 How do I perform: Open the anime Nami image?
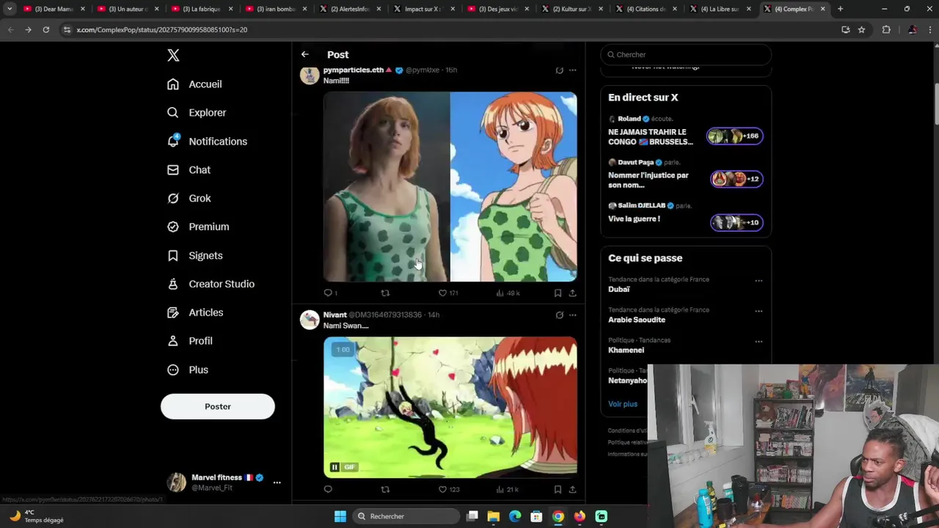tap(514, 187)
